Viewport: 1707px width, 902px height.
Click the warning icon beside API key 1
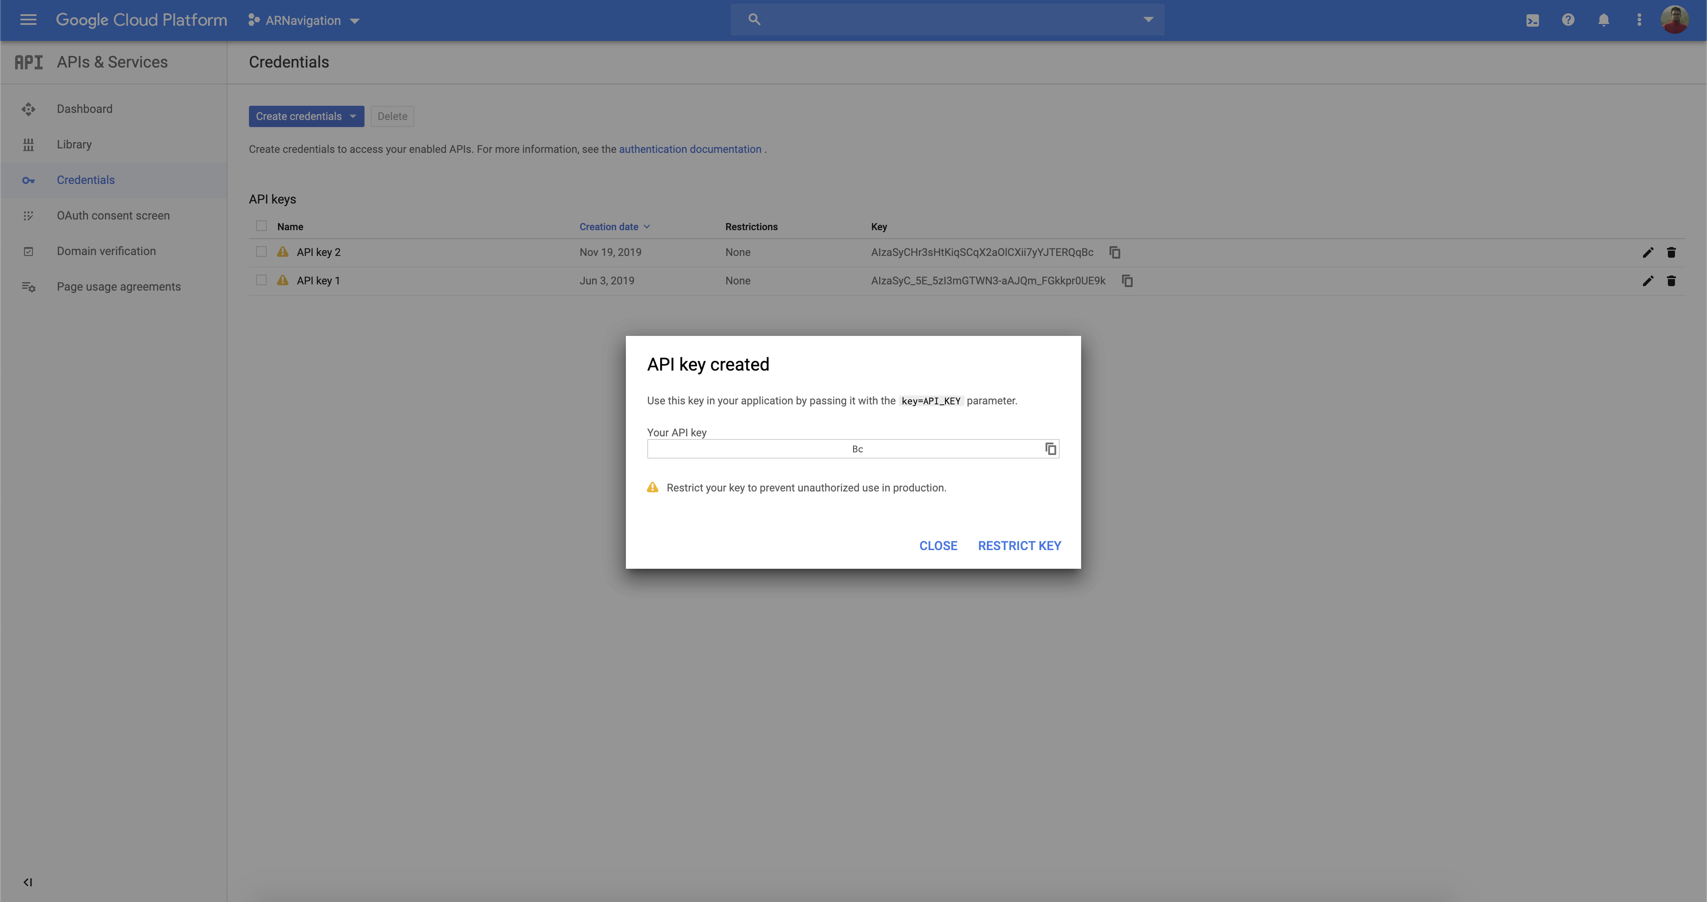pyautogui.click(x=283, y=280)
